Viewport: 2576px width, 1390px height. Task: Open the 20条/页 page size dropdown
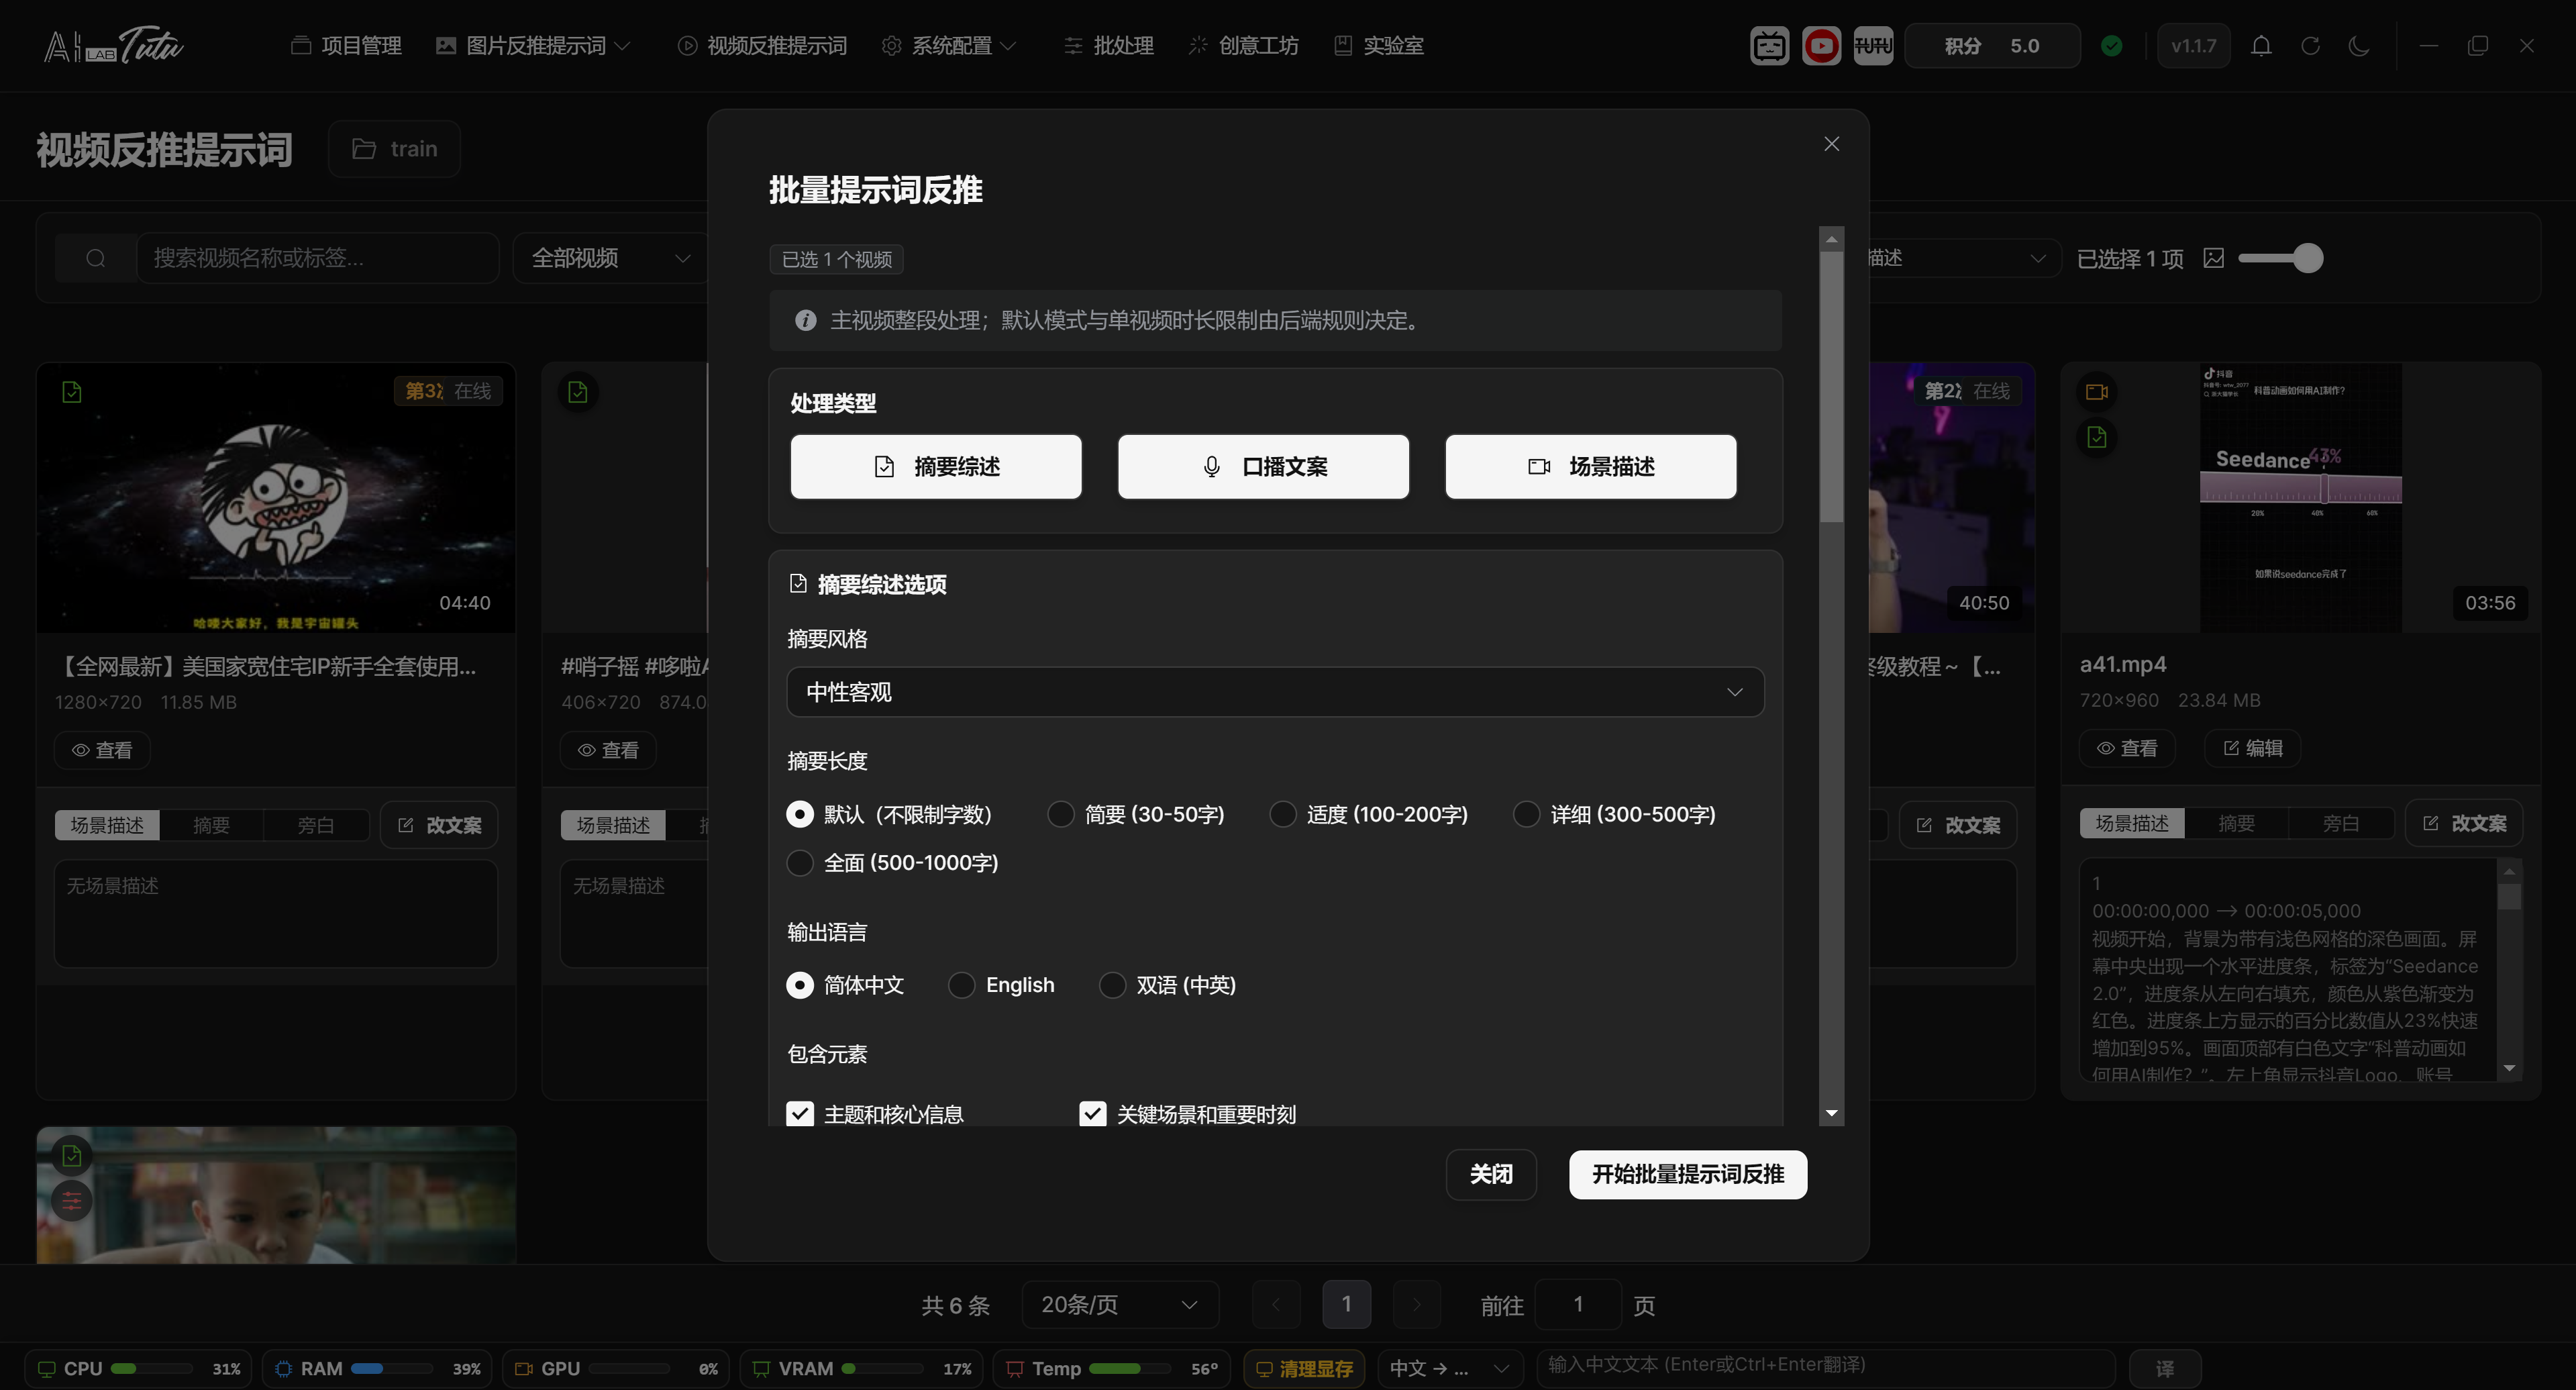pos(1120,1305)
